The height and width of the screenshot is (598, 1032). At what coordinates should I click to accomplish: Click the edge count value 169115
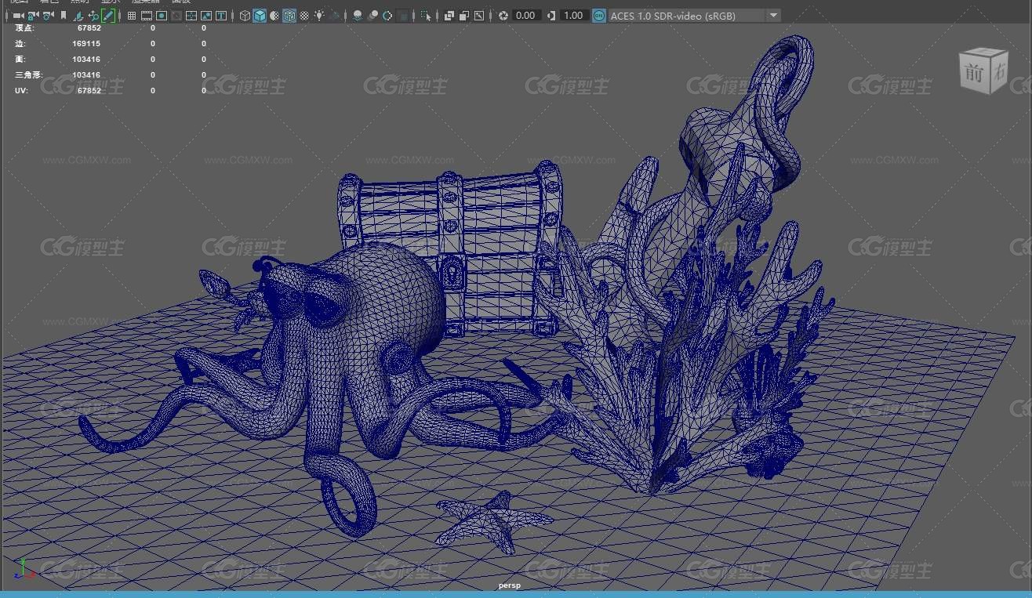point(85,44)
